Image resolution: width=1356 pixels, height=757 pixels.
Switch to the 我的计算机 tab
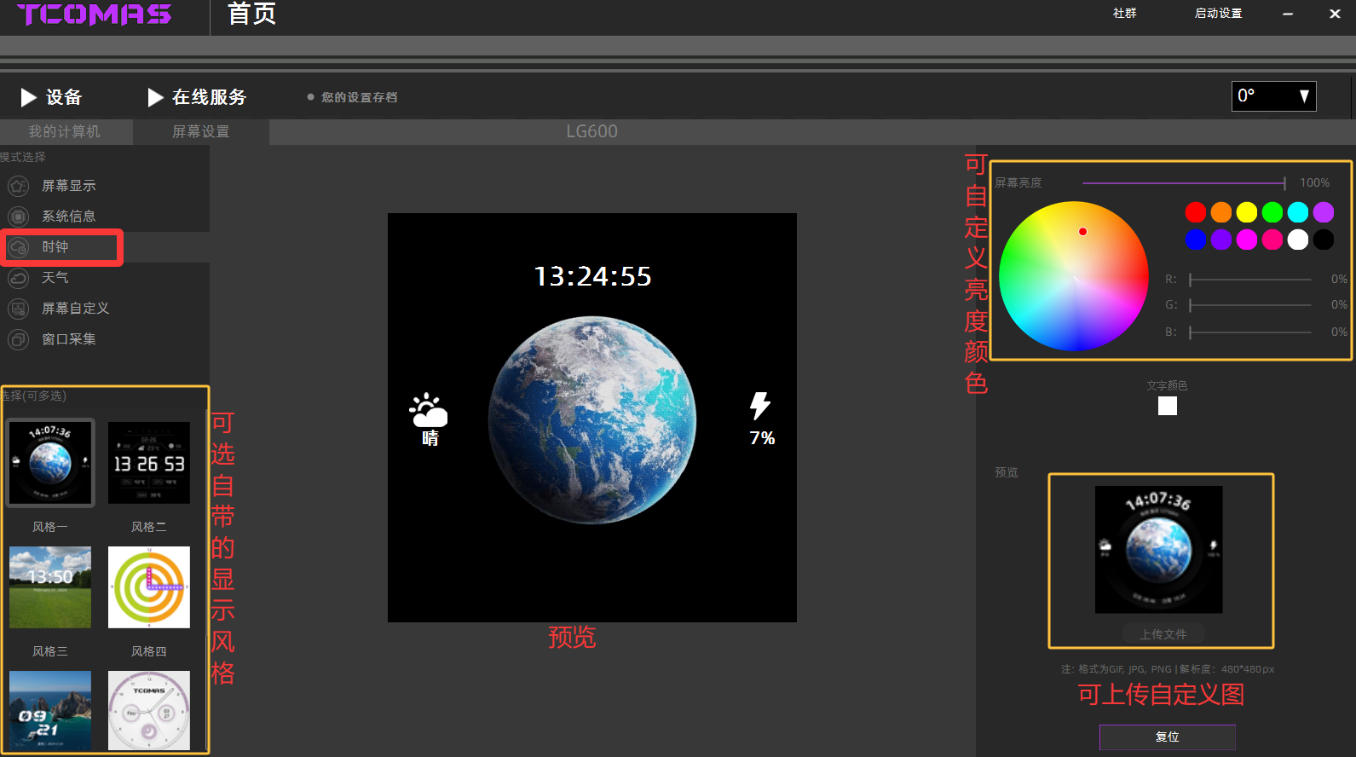pyautogui.click(x=65, y=131)
